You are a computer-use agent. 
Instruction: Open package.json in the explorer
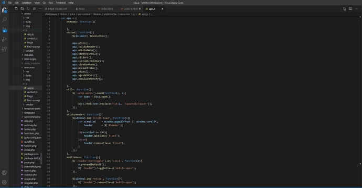[x=31, y=154]
